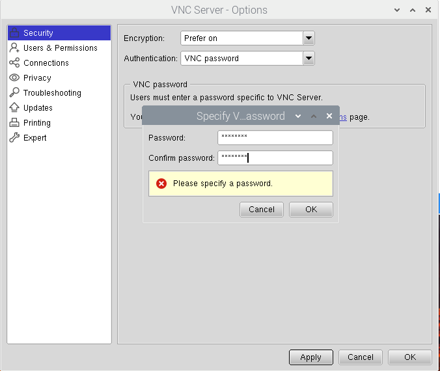Click the Users & Permissions person icon
This screenshot has height=371, width=440.
[x=14, y=48]
